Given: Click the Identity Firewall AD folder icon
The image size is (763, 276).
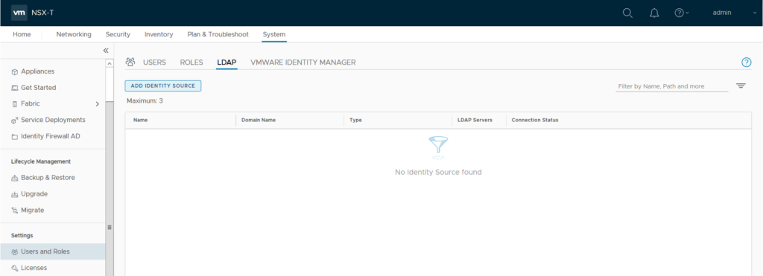Looking at the screenshot, I should click(15, 137).
